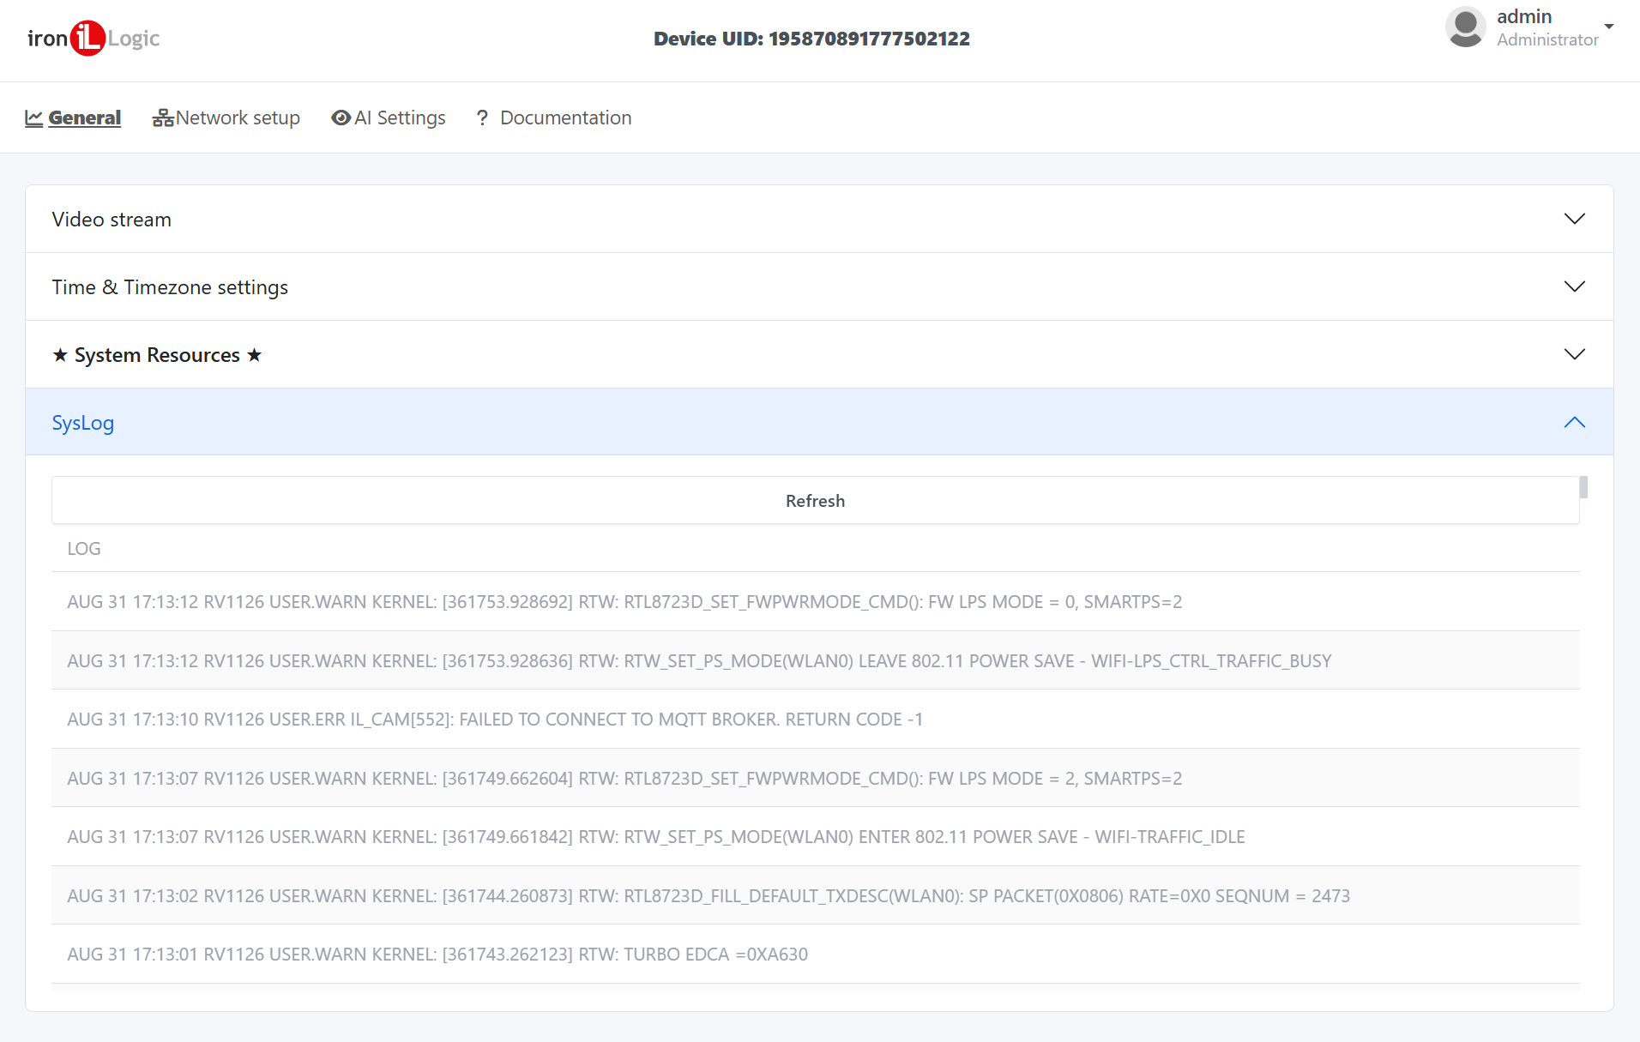Screen dimensions: 1640x1042
Task: Open the admin account dropdown arrow
Action: click(1609, 27)
